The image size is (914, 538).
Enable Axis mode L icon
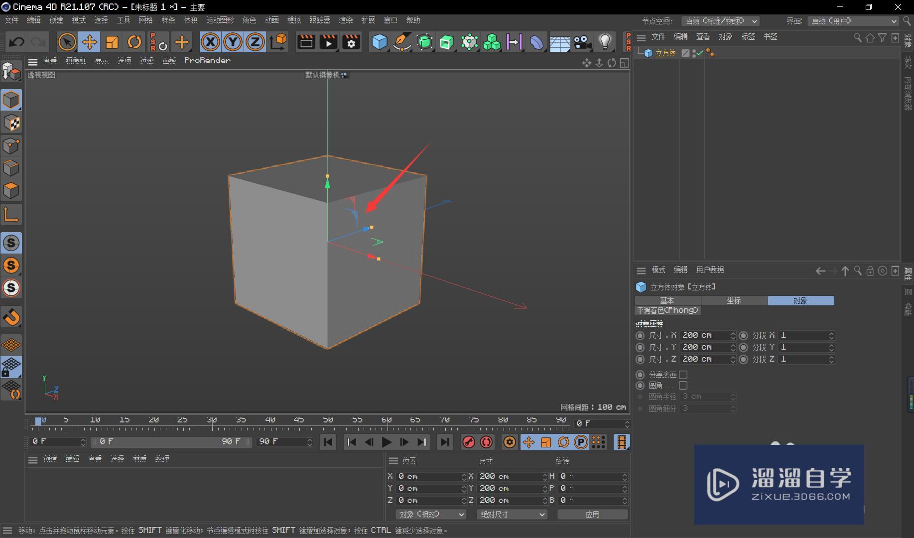(11, 214)
